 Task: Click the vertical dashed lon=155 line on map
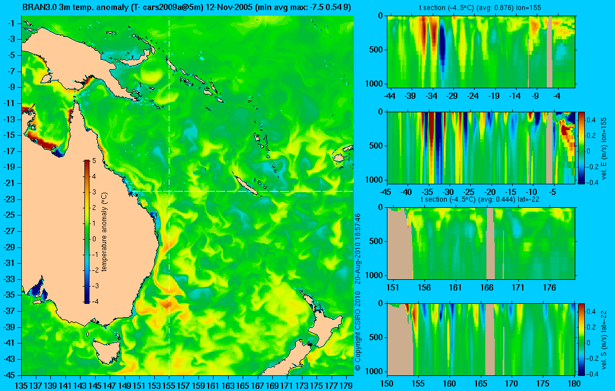[x=169, y=196]
